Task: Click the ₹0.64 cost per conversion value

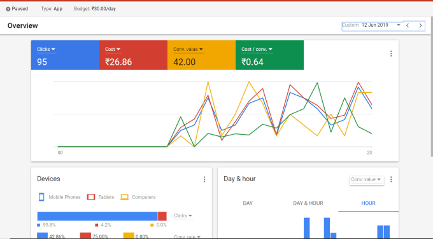Action: (x=252, y=62)
